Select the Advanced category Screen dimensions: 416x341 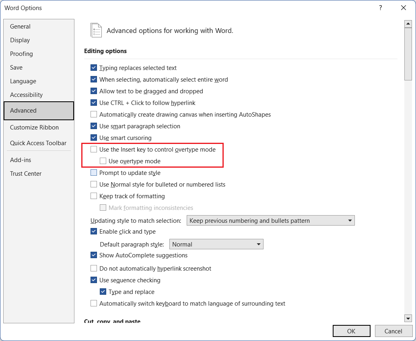[39, 111]
